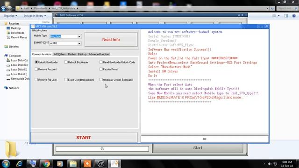299x168 pixels.
Task: Open Downloads in Favorites
Action: click(17, 33)
